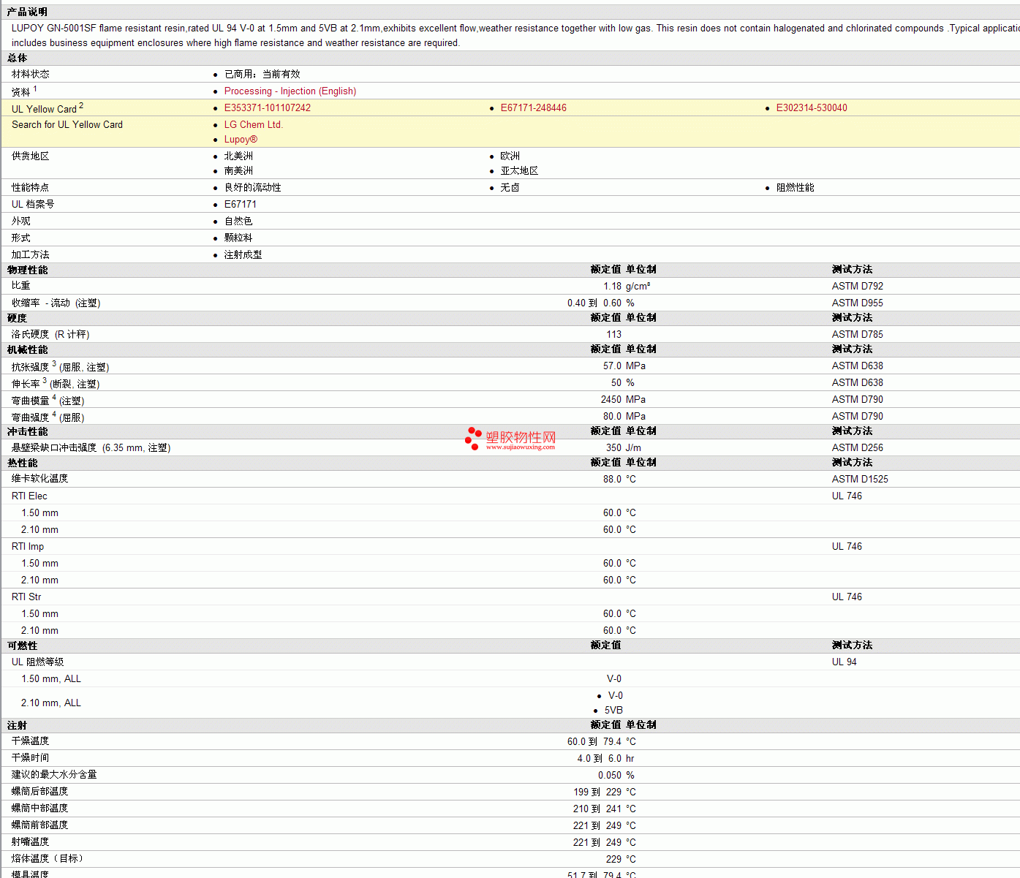Screen dimensions: 1020x878
Task: Click the impact strength value 350
Action: pyautogui.click(x=613, y=448)
